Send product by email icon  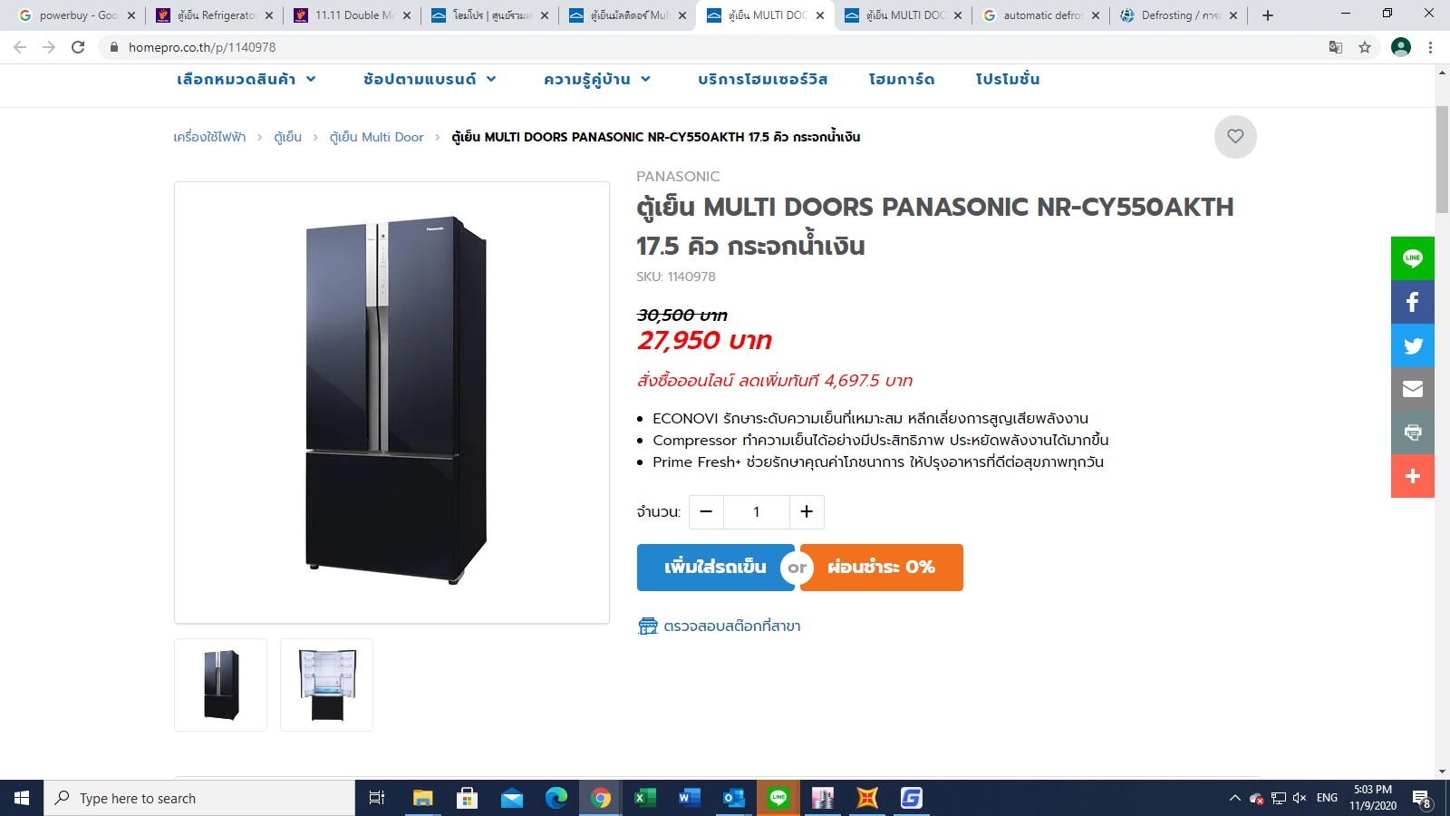click(x=1413, y=389)
